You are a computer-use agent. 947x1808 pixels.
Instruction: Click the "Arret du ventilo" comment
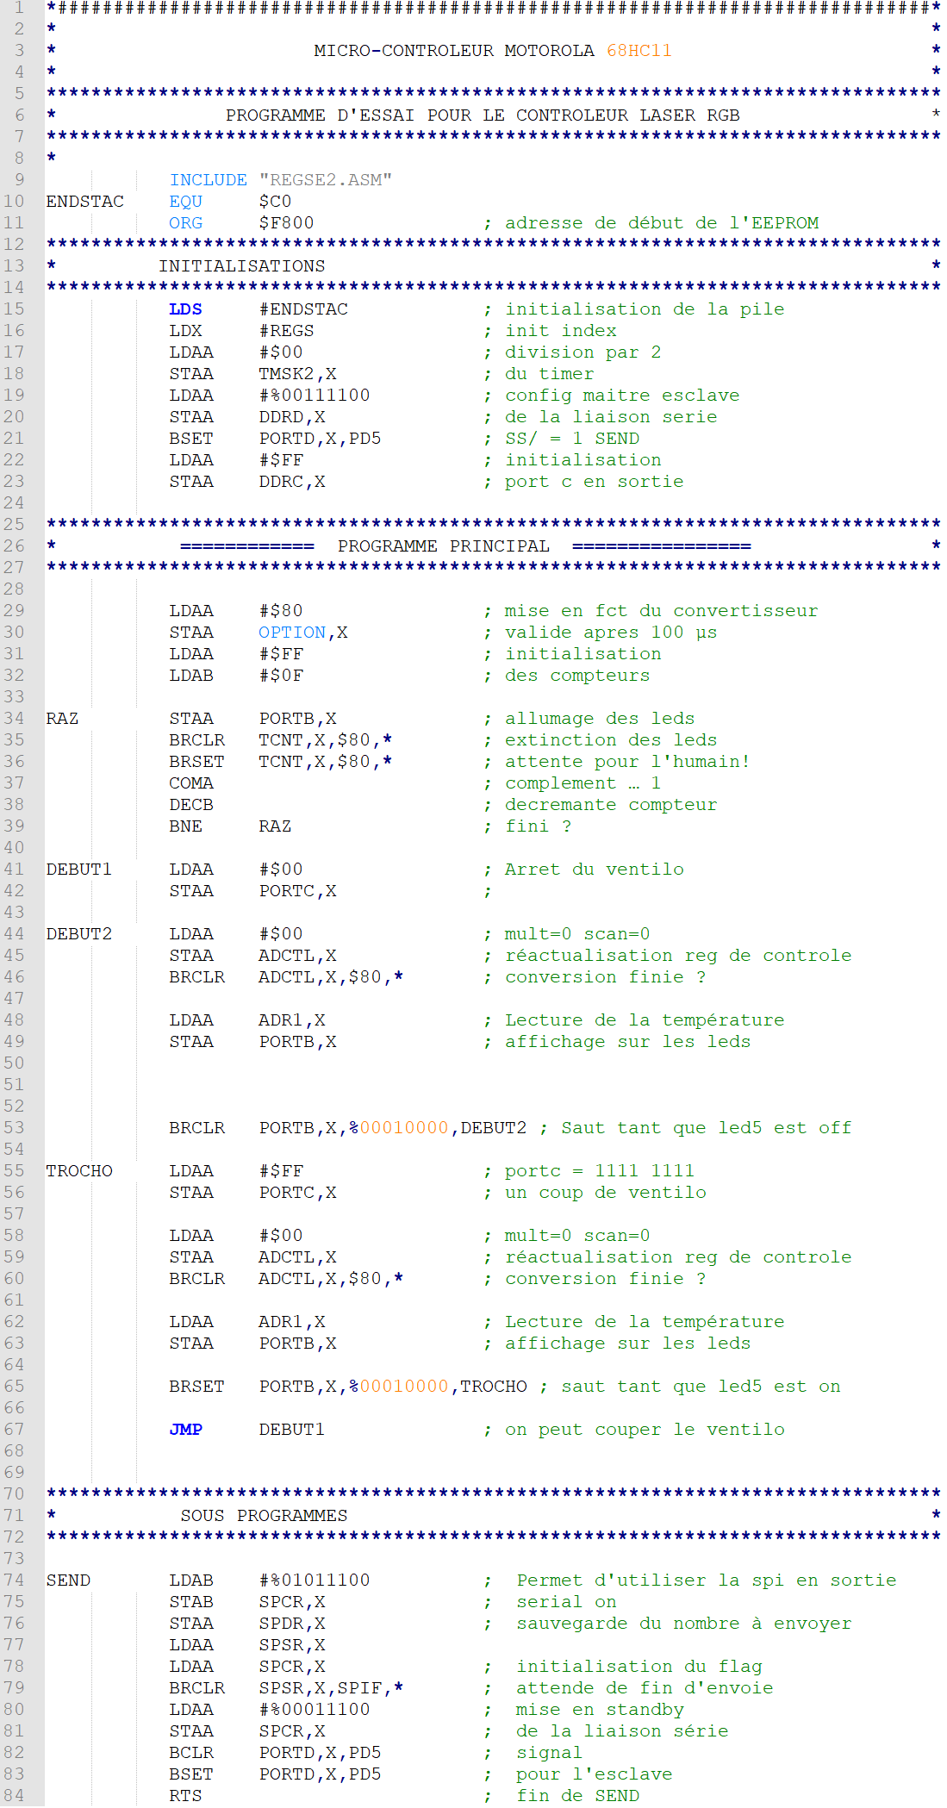click(595, 870)
